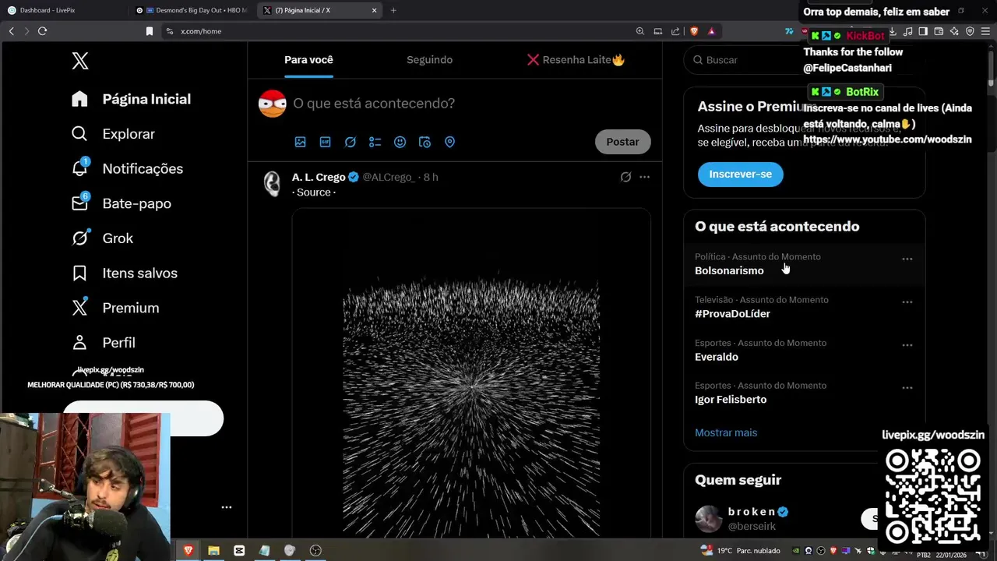
Task: Open Premium in the sidebar
Action: (x=115, y=308)
